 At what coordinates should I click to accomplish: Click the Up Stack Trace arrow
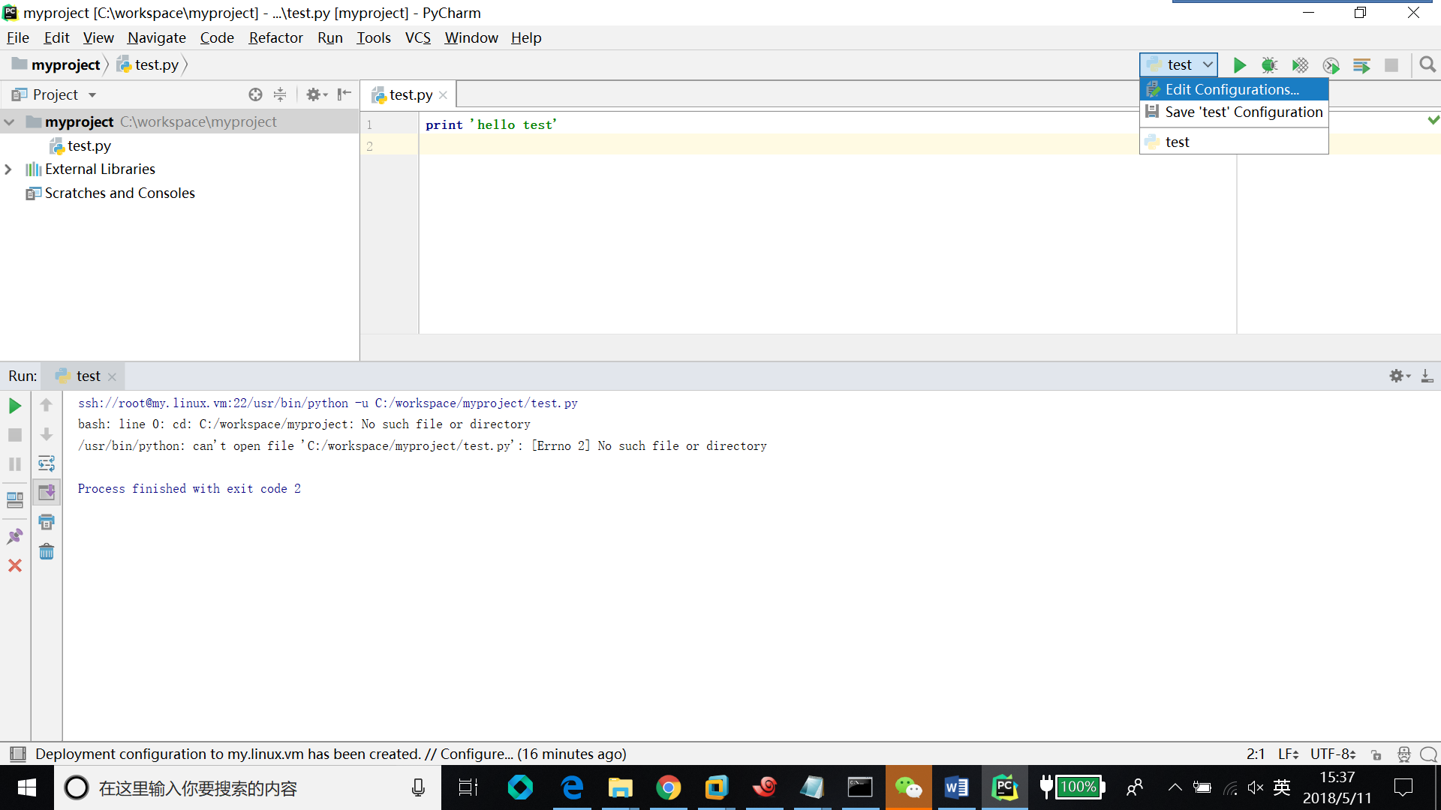[x=47, y=405]
